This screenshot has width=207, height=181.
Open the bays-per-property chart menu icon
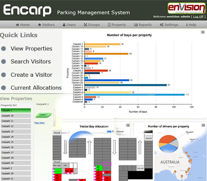point(202,32)
